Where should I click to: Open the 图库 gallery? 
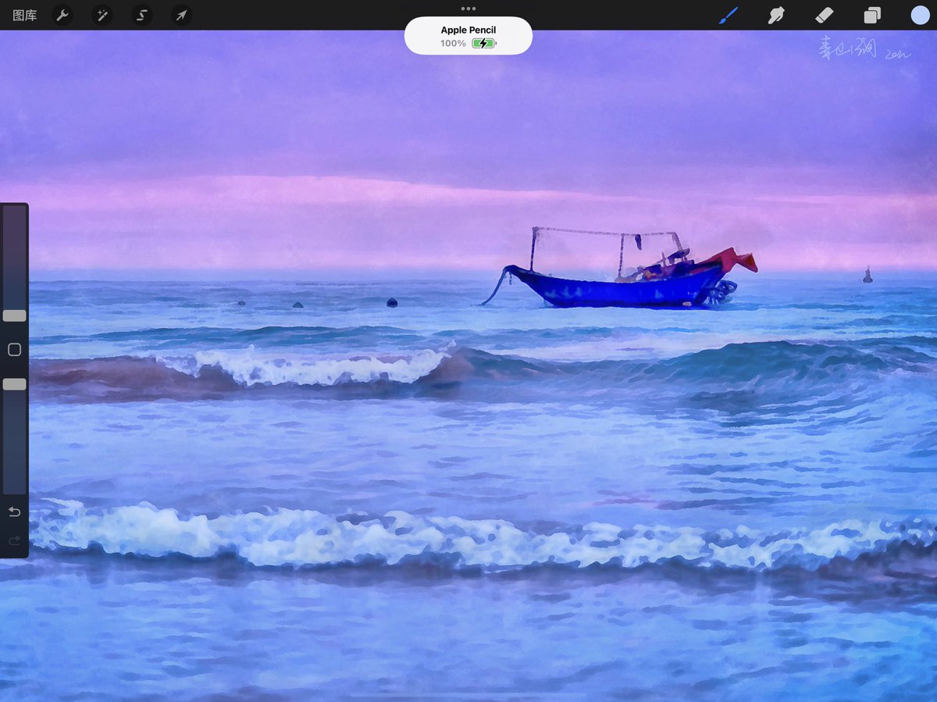tap(25, 15)
